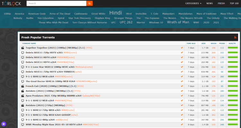This screenshot has height=128, width=241.
Task: Open the Hindi tag link
Action: click(116, 13)
